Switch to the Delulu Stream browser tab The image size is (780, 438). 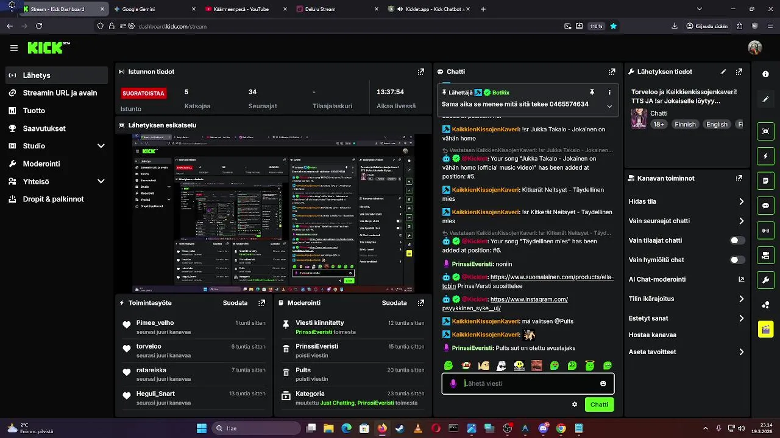click(x=338, y=9)
